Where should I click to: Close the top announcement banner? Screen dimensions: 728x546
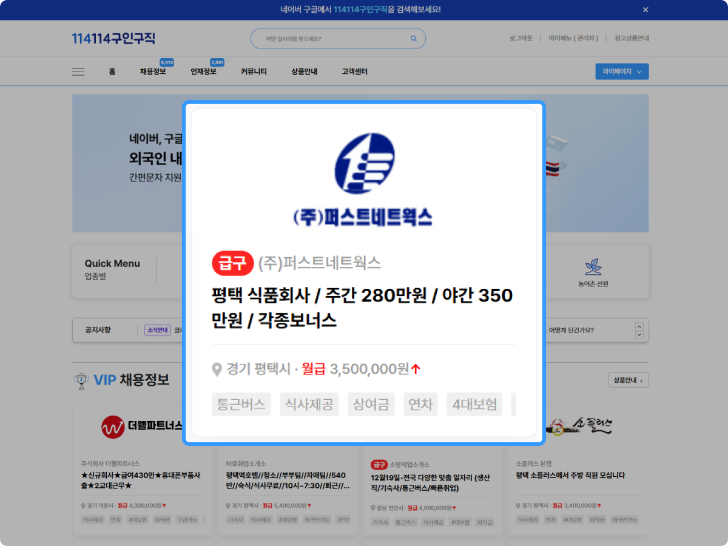point(645,10)
